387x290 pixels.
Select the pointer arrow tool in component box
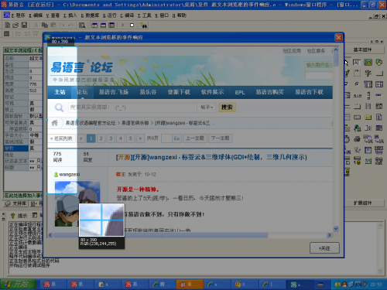coord(346,62)
